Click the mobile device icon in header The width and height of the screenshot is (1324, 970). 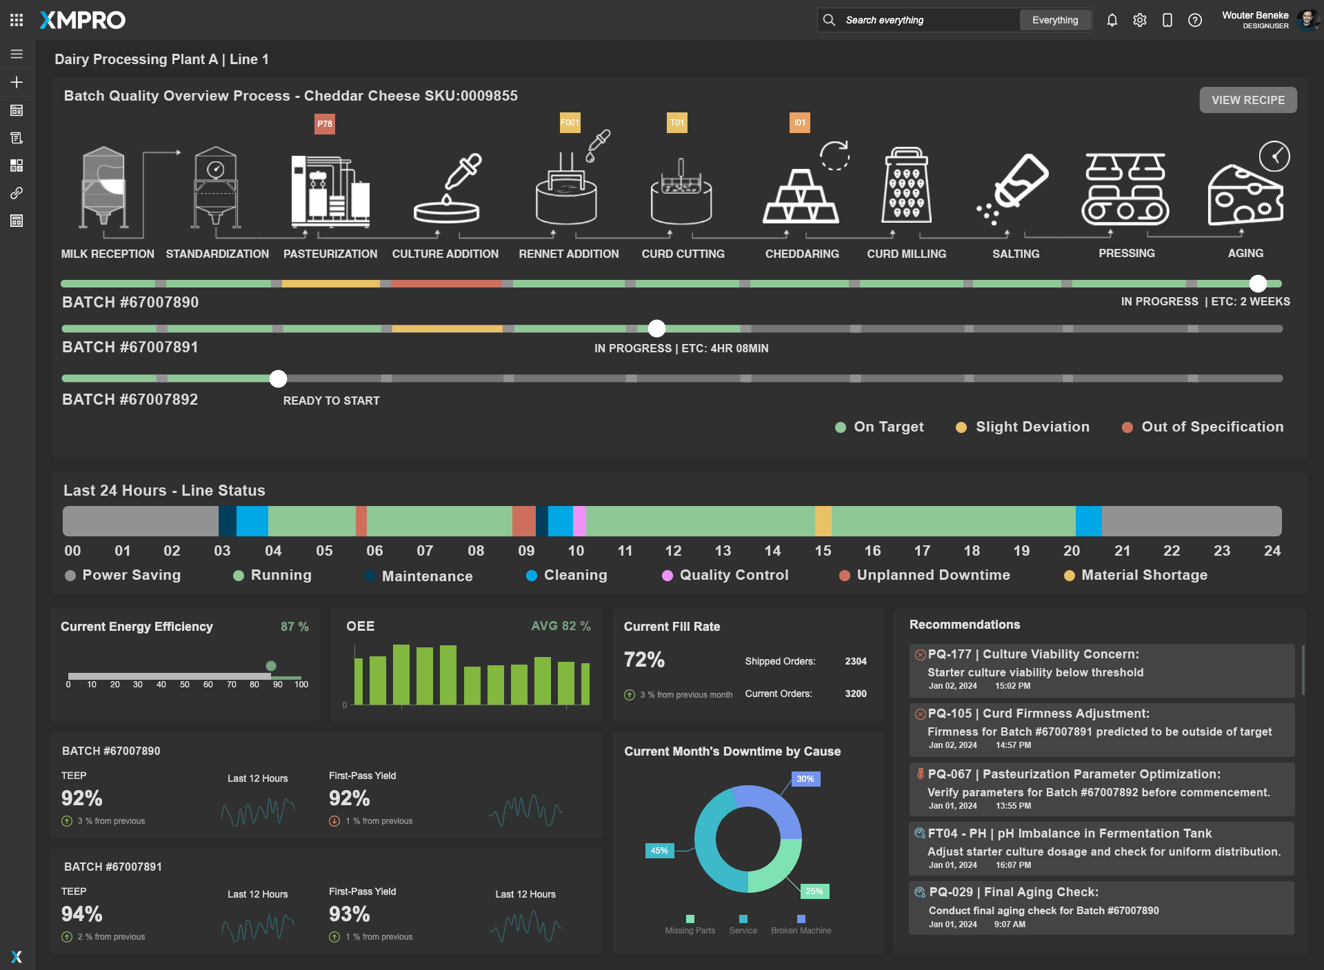coord(1167,20)
